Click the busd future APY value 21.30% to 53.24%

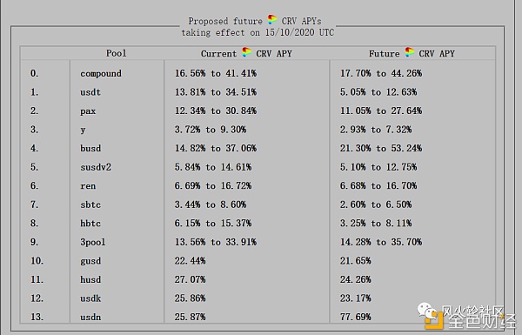pyautogui.click(x=381, y=148)
